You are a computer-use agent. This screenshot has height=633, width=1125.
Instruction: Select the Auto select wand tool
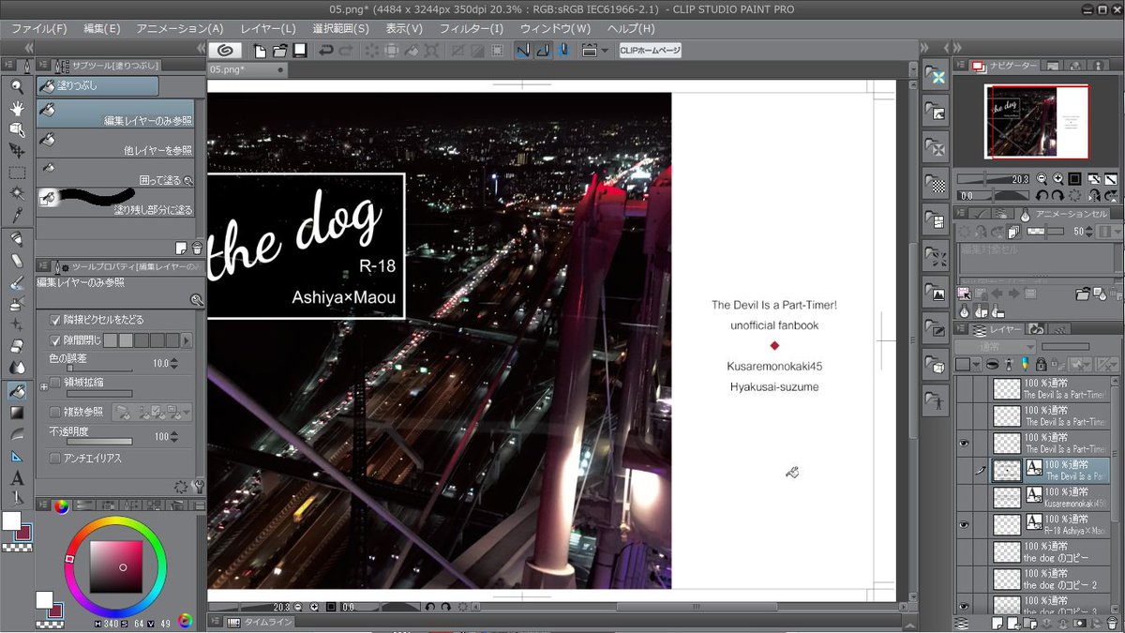click(17, 193)
